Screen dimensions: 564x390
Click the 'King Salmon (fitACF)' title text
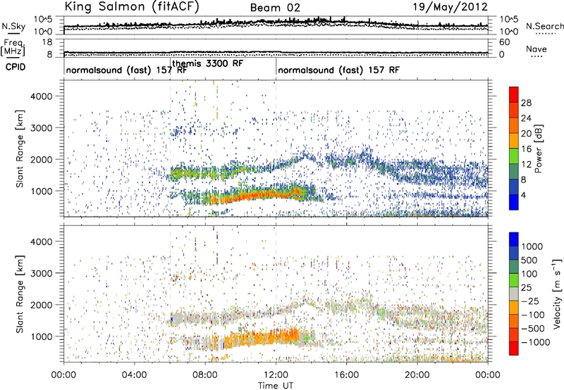(132, 7)
